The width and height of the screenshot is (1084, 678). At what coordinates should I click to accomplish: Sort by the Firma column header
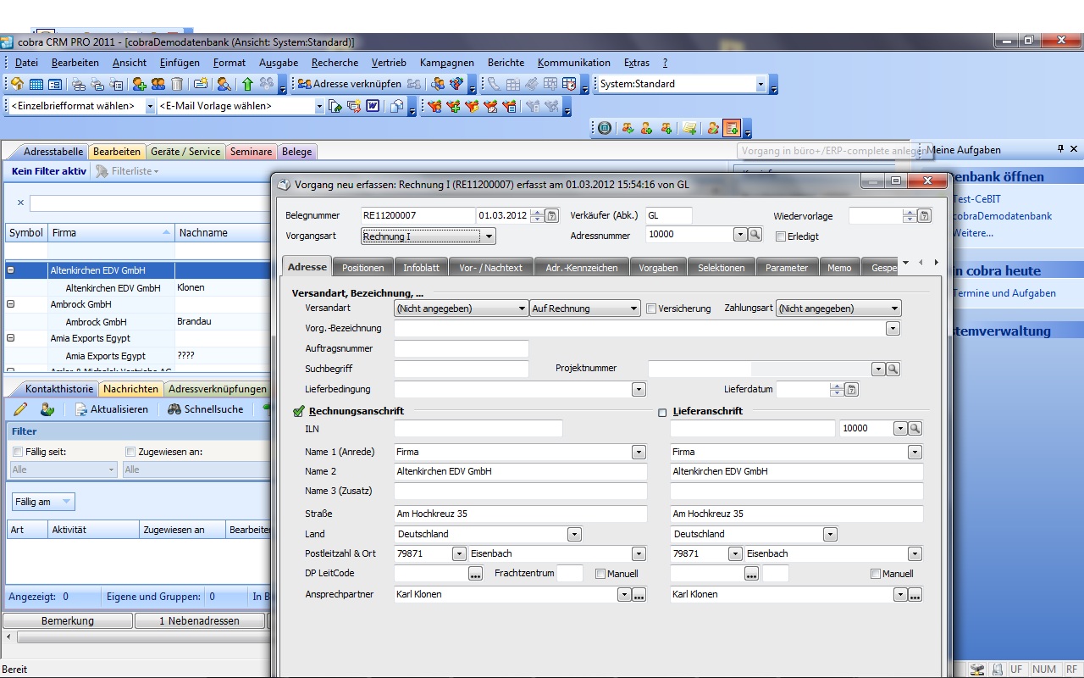tap(111, 233)
